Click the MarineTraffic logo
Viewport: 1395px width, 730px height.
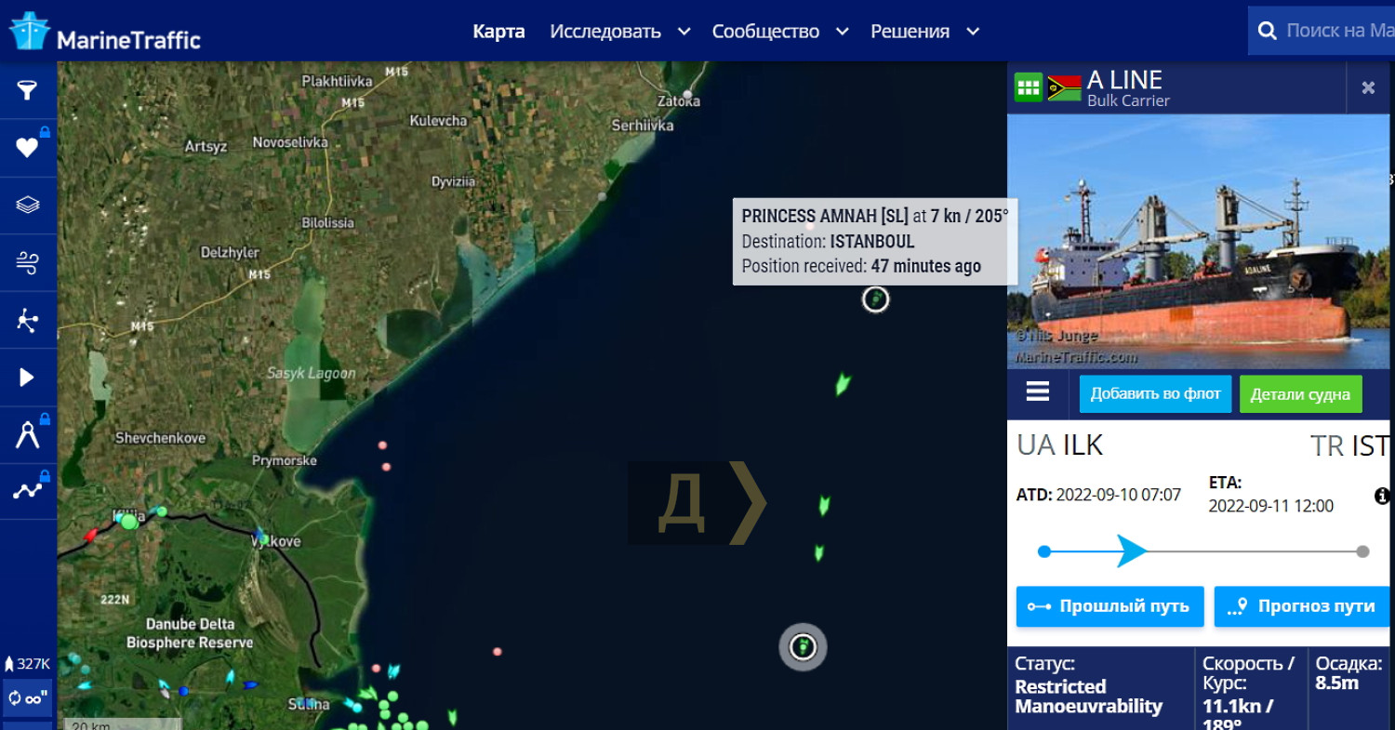pos(104,33)
